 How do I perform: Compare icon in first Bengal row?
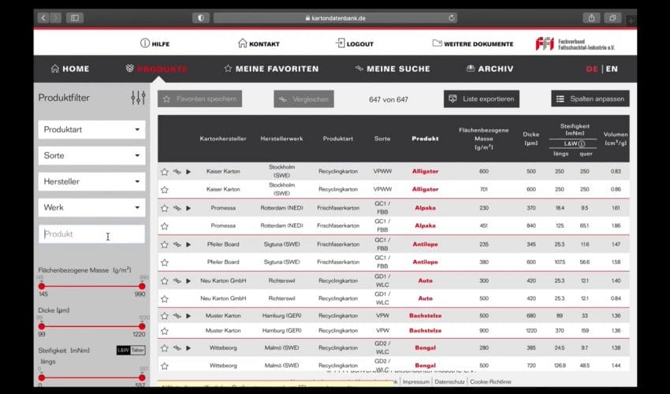click(177, 348)
